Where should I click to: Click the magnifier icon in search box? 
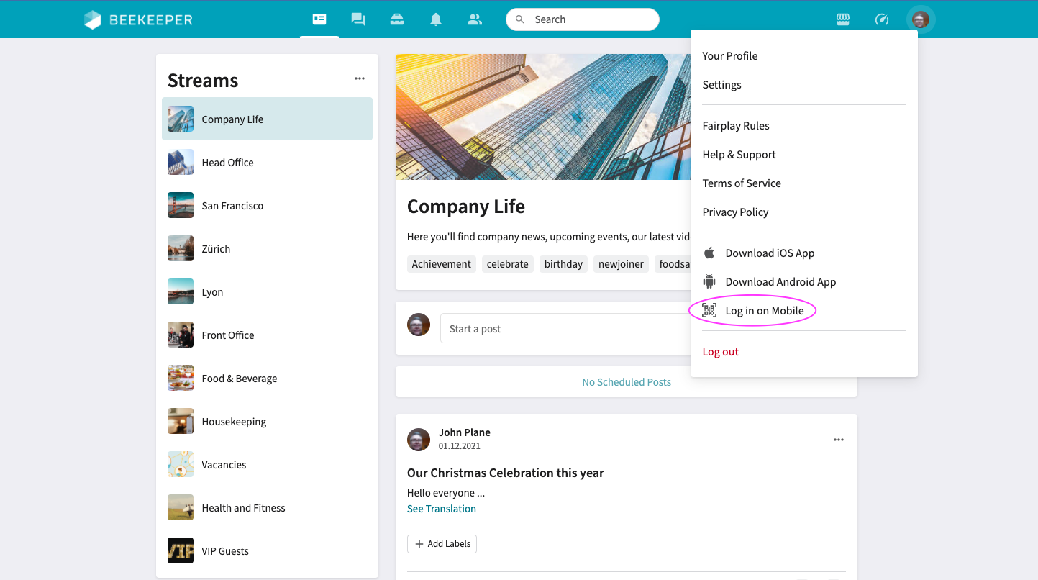pyautogui.click(x=520, y=19)
